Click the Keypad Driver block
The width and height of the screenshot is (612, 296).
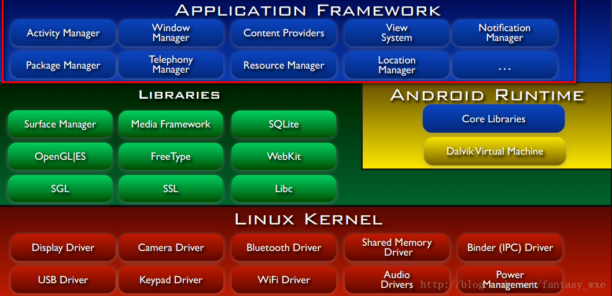tap(171, 280)
